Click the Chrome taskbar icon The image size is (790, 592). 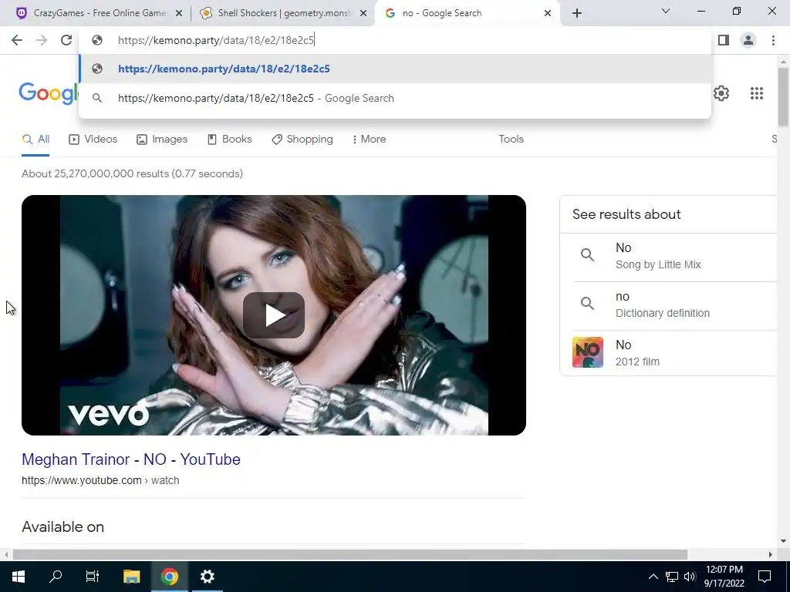pyautogui.click(x=170, y=577)
